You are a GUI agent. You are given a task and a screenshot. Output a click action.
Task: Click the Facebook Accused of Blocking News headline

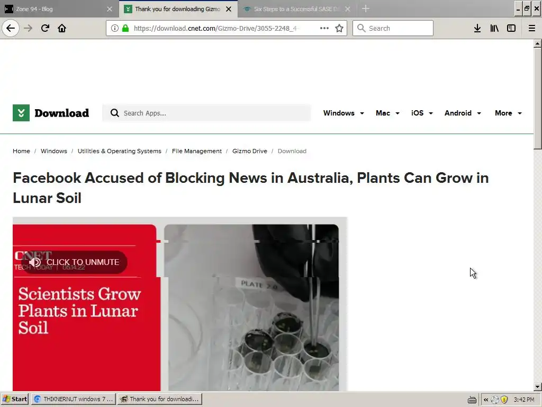(250, 188)
